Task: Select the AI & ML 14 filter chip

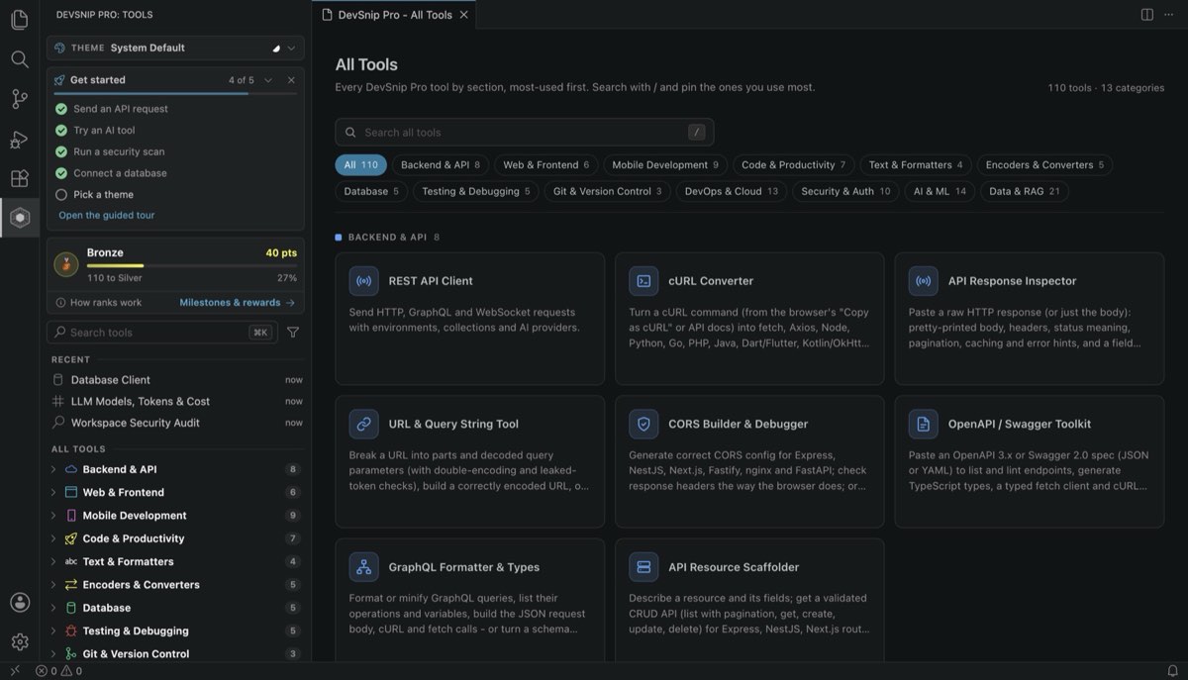Action: click(940, 191)
